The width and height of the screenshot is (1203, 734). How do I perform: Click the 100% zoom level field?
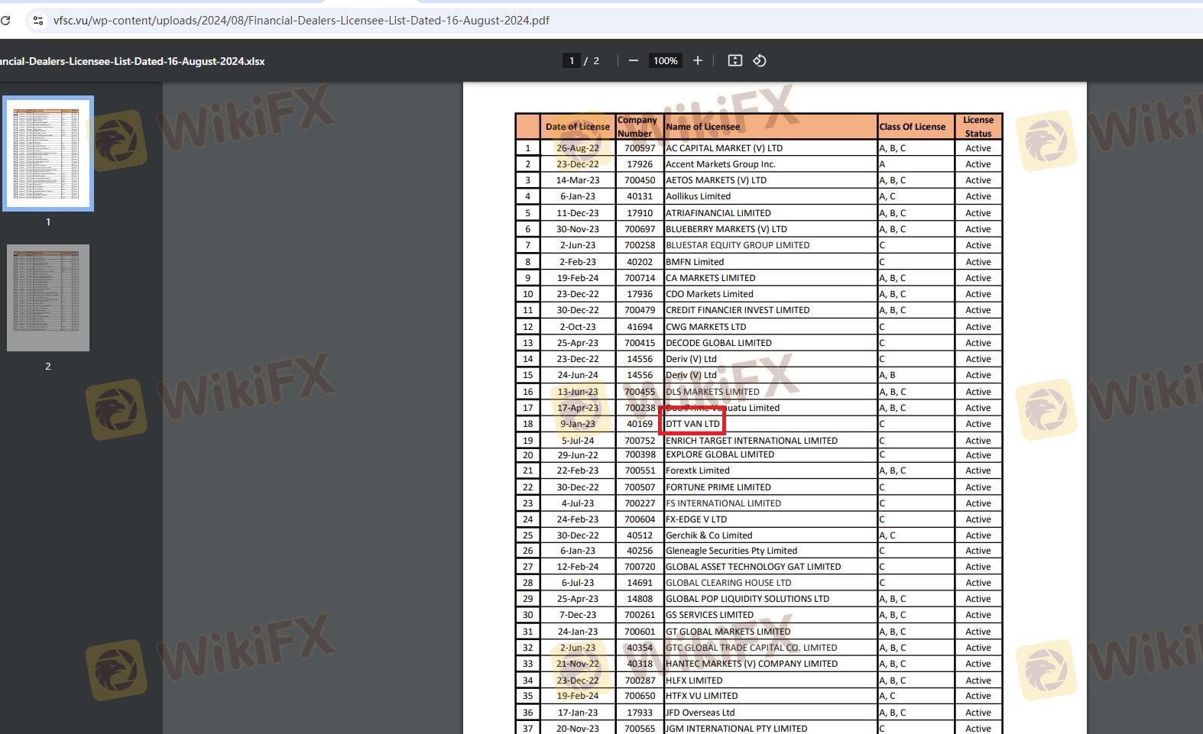pyautogui.click(x=665, y=61)
